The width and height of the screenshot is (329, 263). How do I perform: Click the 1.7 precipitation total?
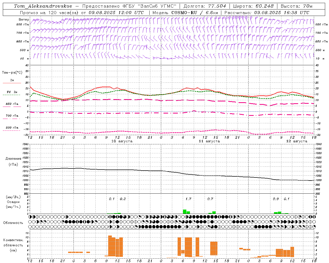pyautogui.click(x=188, y=199)
